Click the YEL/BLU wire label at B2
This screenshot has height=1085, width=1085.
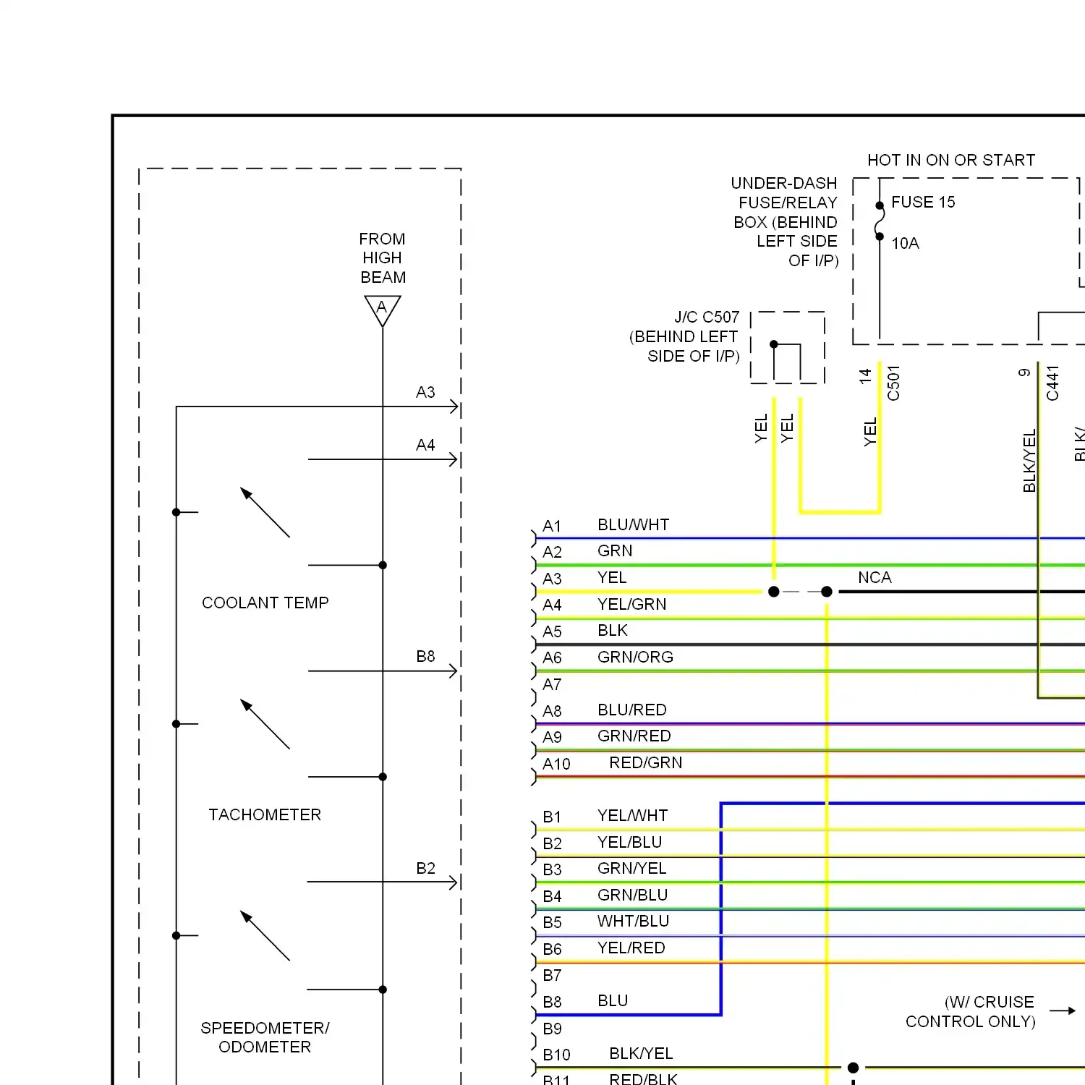[629, 842]
